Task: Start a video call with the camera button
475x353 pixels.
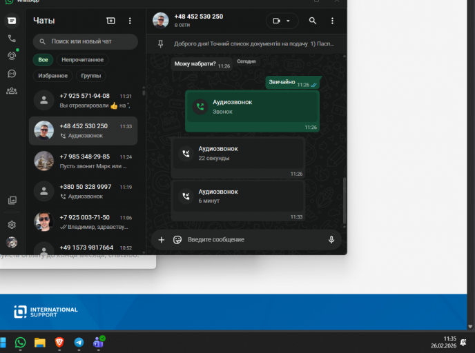Action: point(276,21)
